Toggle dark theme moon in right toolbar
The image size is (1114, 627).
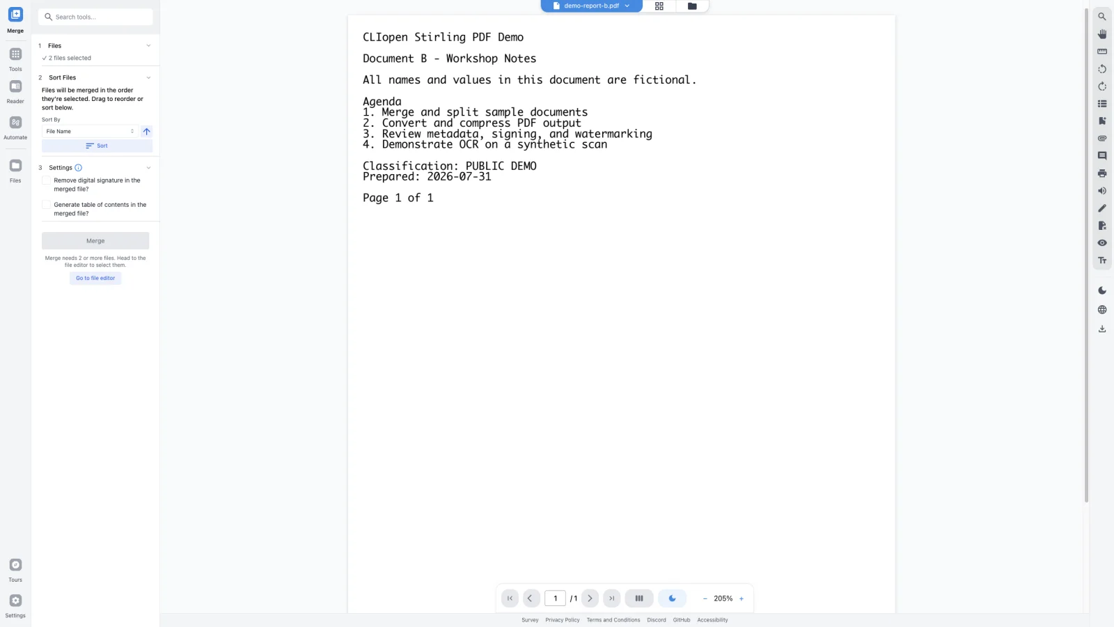pos(1102,291)
